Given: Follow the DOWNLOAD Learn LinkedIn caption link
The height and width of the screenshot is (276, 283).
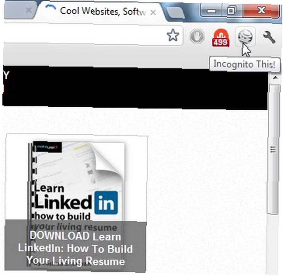Looking at the screenshot, I should coord(76,248).
